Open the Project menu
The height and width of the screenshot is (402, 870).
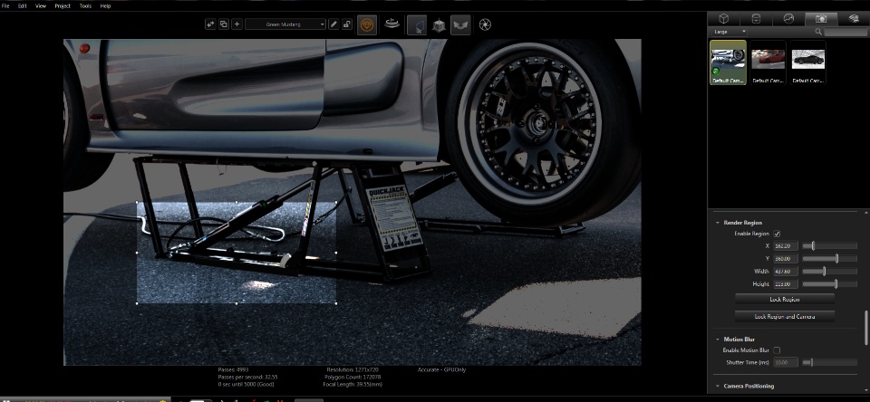63,5
